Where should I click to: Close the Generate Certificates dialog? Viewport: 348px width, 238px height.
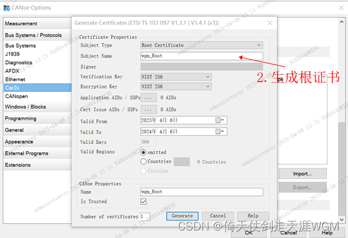269,23
